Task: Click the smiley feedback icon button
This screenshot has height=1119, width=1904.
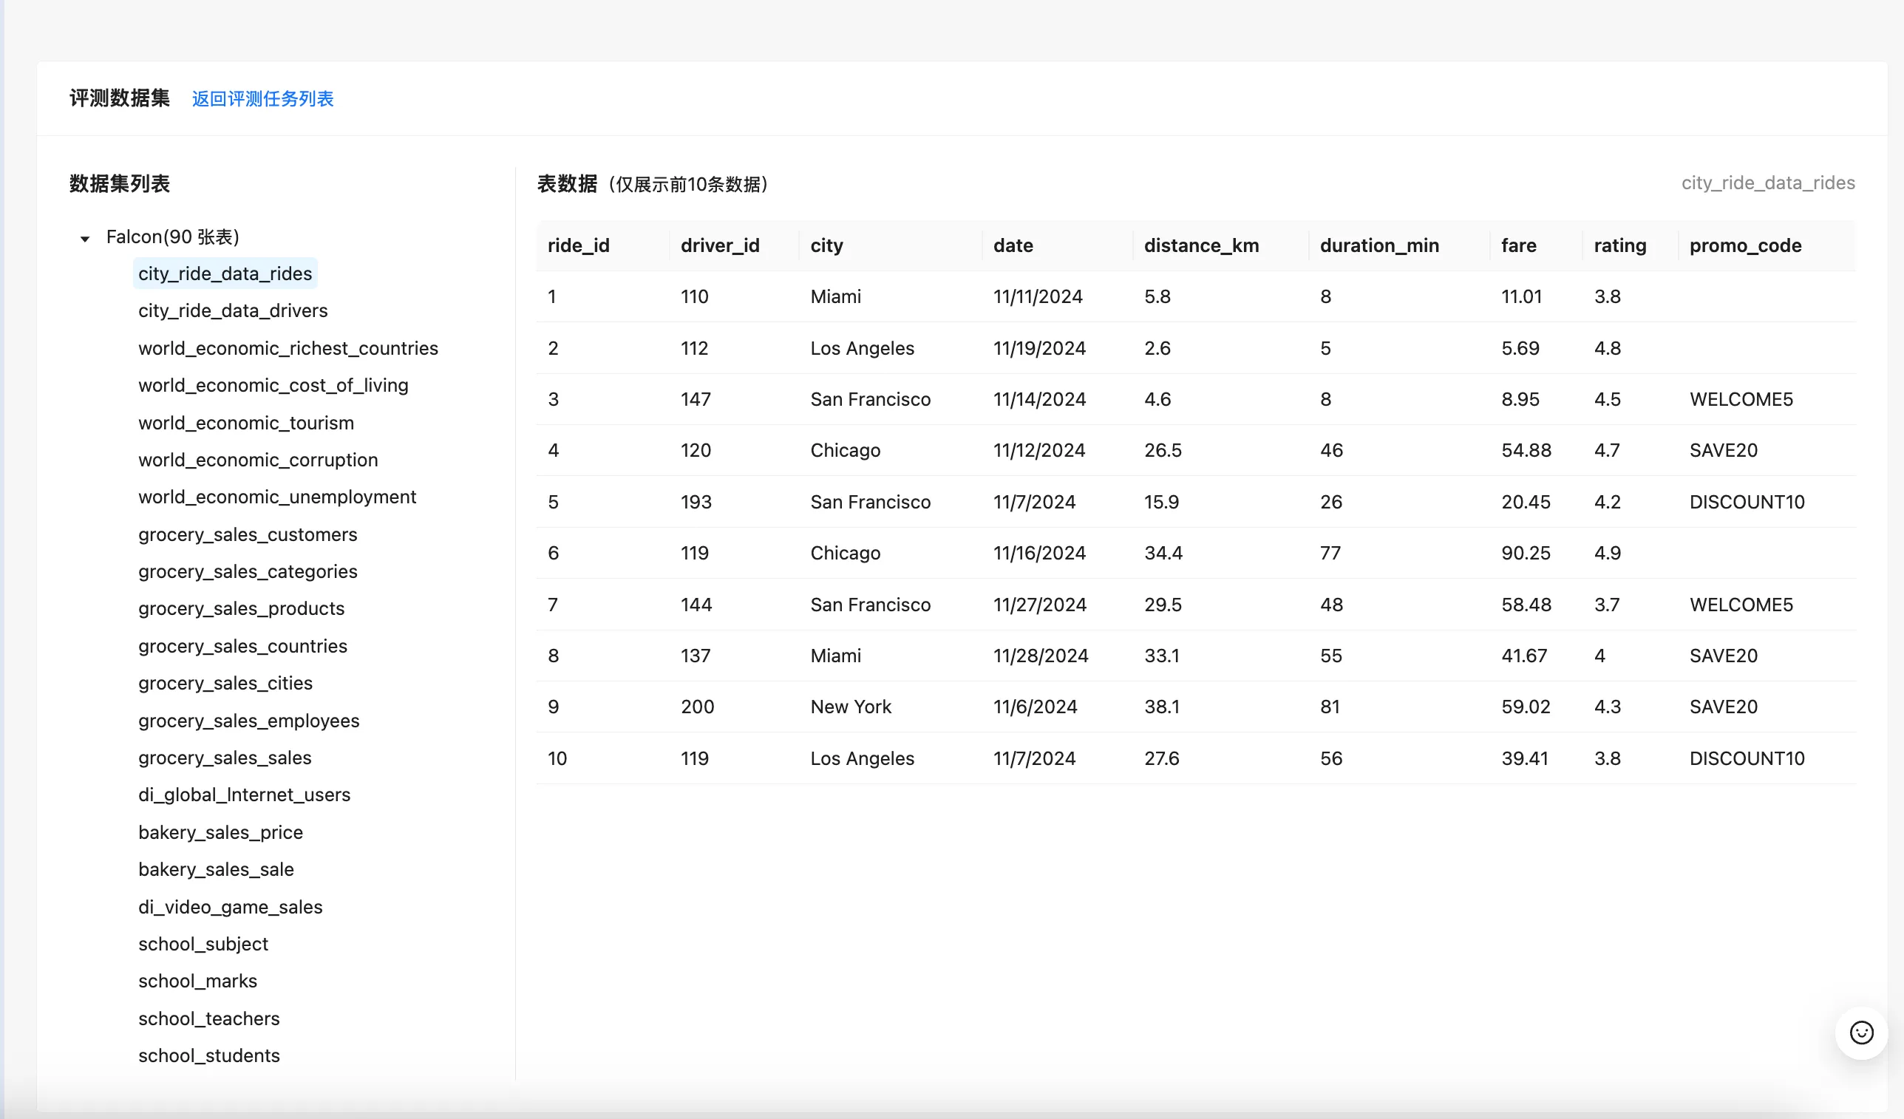Action: click(x=1861, y=1032)
